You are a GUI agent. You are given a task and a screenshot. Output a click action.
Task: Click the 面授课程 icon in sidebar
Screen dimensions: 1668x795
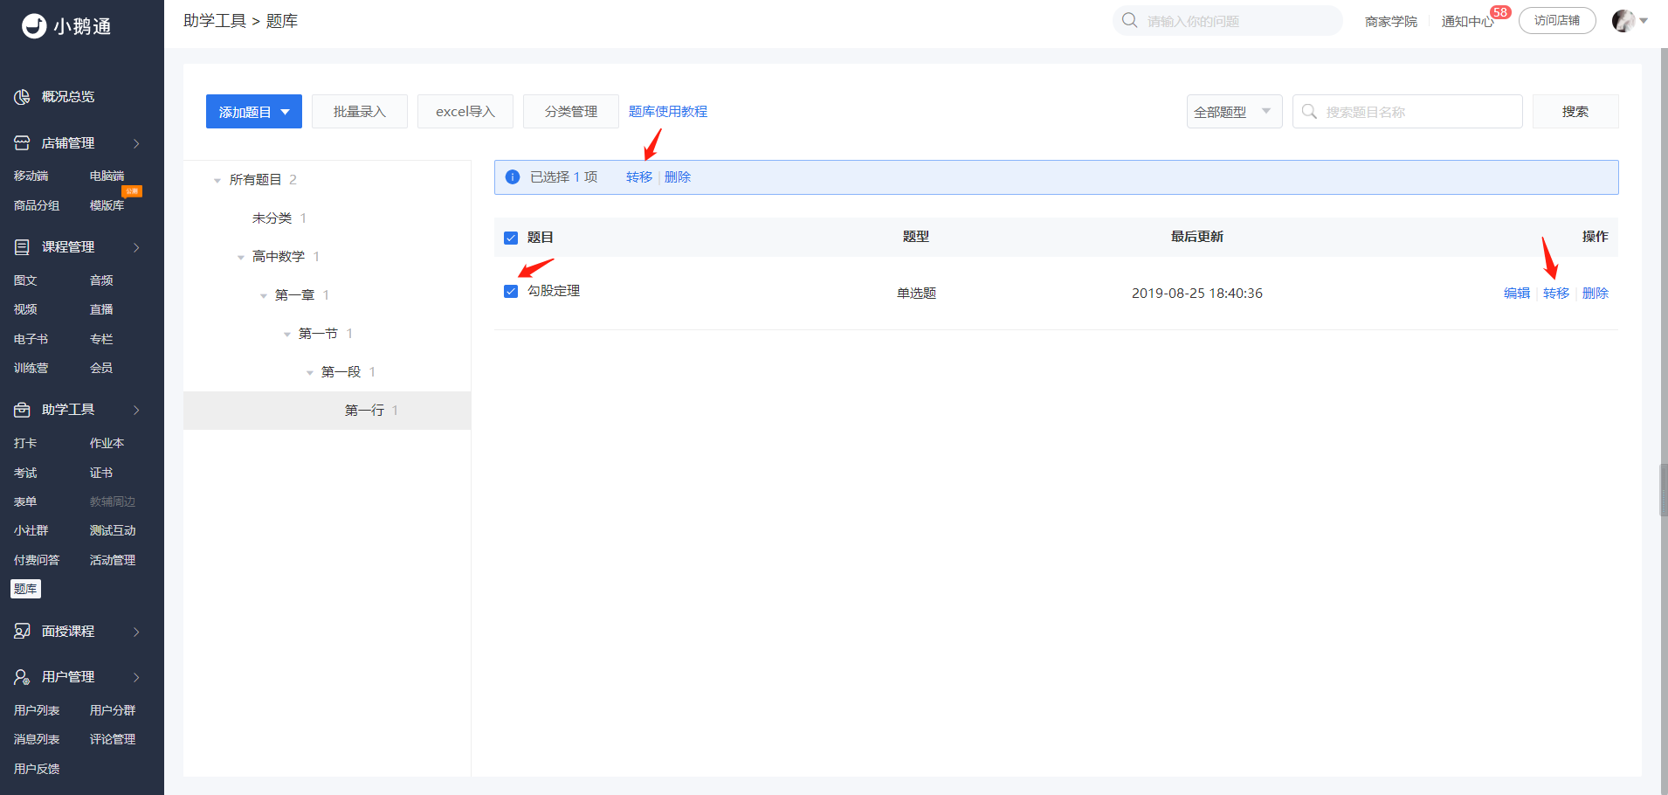(22, 632)
